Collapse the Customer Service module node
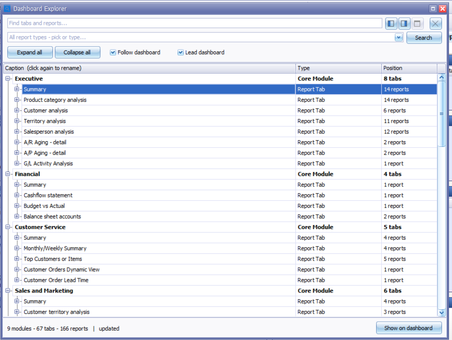This screenshot has width=452, height=340. pos(7,227)
